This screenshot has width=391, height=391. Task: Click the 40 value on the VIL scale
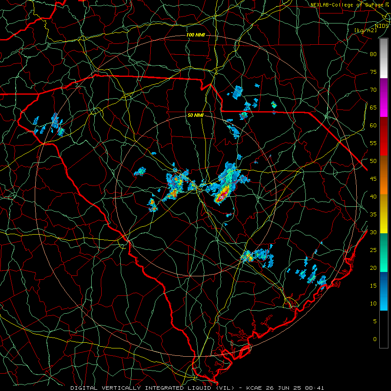coord(373,196)
